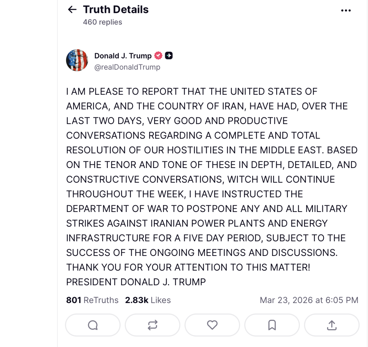Image resolution: width=368 pixels, height=347 pixels.
Task: Toggle like on Trump's post
Action: (x=212, y=325)
